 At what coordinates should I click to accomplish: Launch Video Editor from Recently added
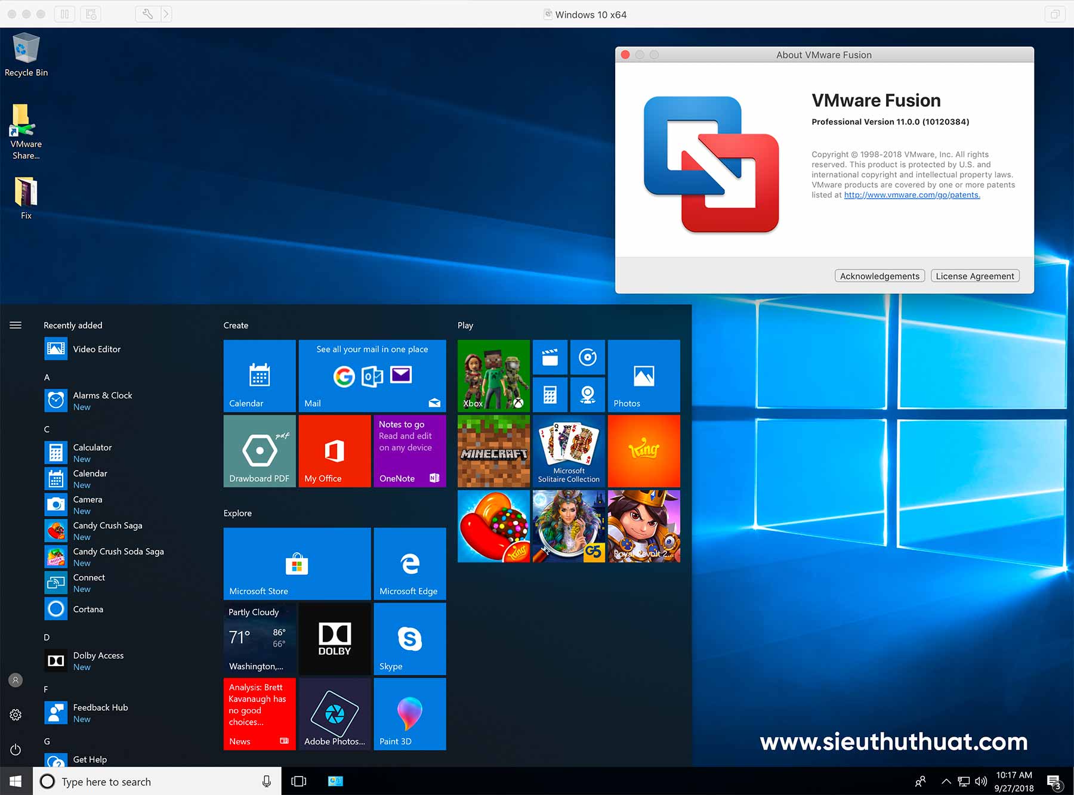[125, 349]
